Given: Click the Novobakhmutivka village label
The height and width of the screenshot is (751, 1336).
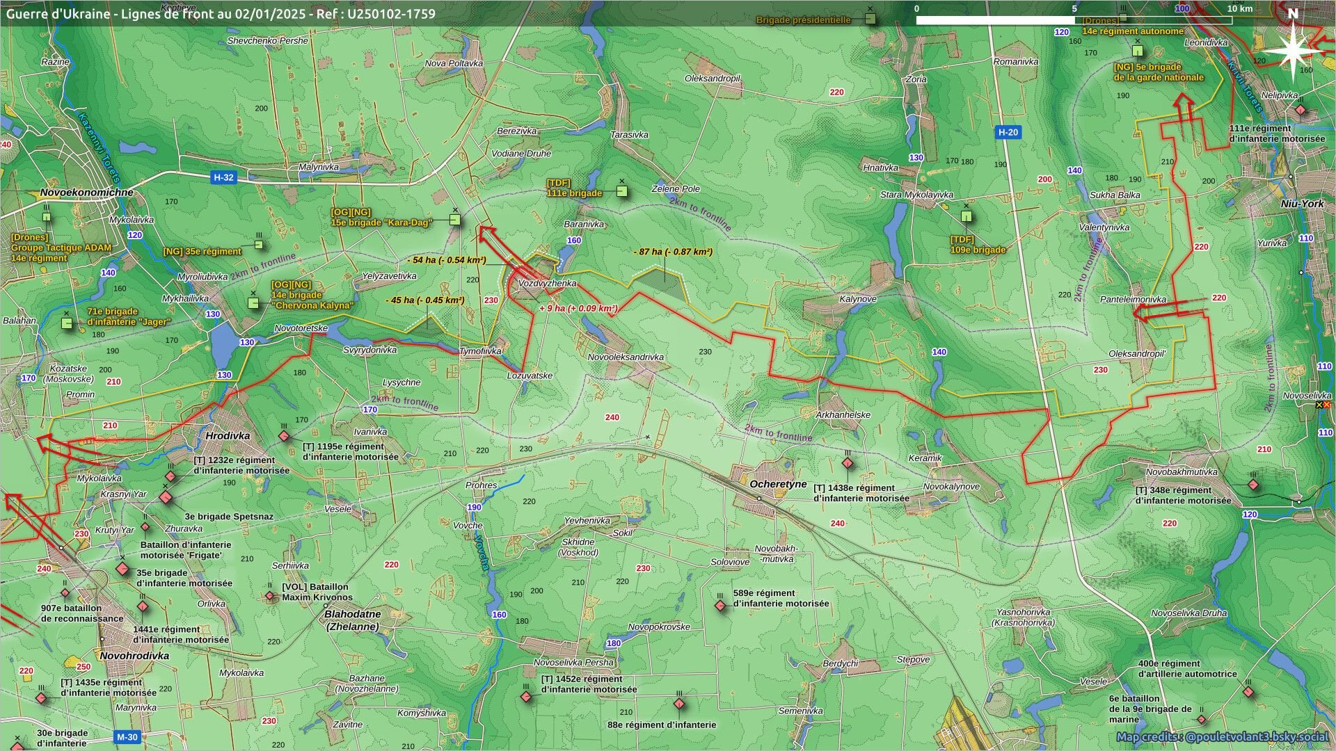Looking at the screenshot, I should (1182, 472).
